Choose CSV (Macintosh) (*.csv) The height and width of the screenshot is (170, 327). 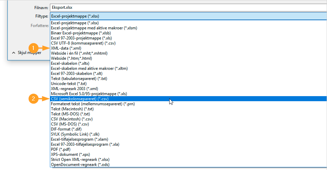click(188, 119)
